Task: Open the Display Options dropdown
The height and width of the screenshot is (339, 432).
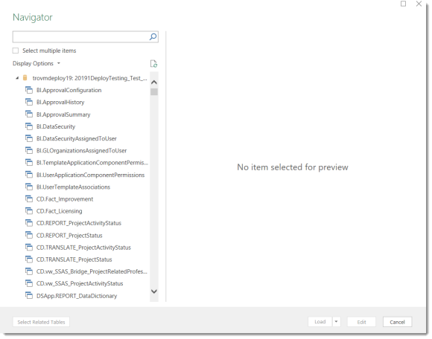Action: (36, 63)
